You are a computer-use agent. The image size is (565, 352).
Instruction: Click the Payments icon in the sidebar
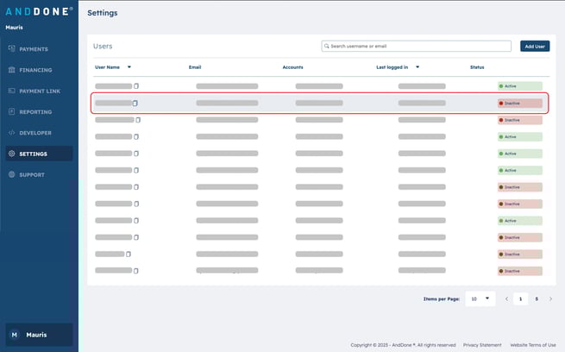click(x=11, y=49)
